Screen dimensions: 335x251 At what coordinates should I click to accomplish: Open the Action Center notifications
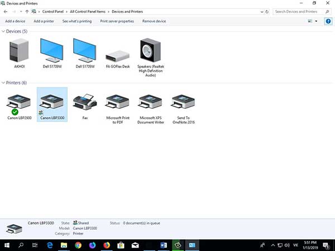[x=326, y=245]
